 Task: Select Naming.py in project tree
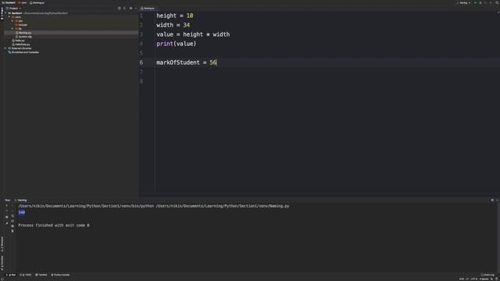click(x=24, y=33)
